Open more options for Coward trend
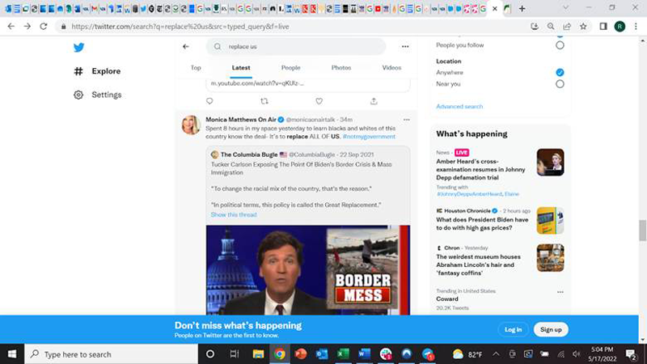The image size is (647, 364). click(560, 292)
